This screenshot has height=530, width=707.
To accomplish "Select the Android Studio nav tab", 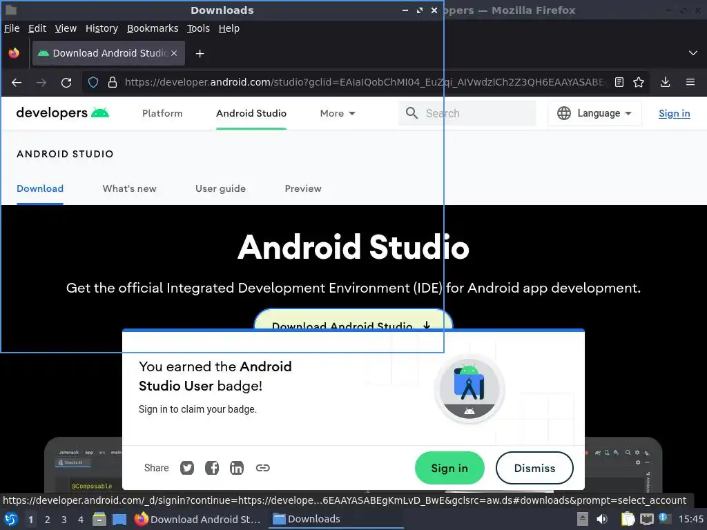I will [x=251, y=114].
